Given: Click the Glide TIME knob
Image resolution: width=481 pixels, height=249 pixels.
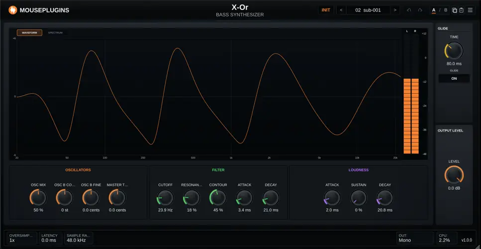Looking at the screenshot, I should coord(454,51).
